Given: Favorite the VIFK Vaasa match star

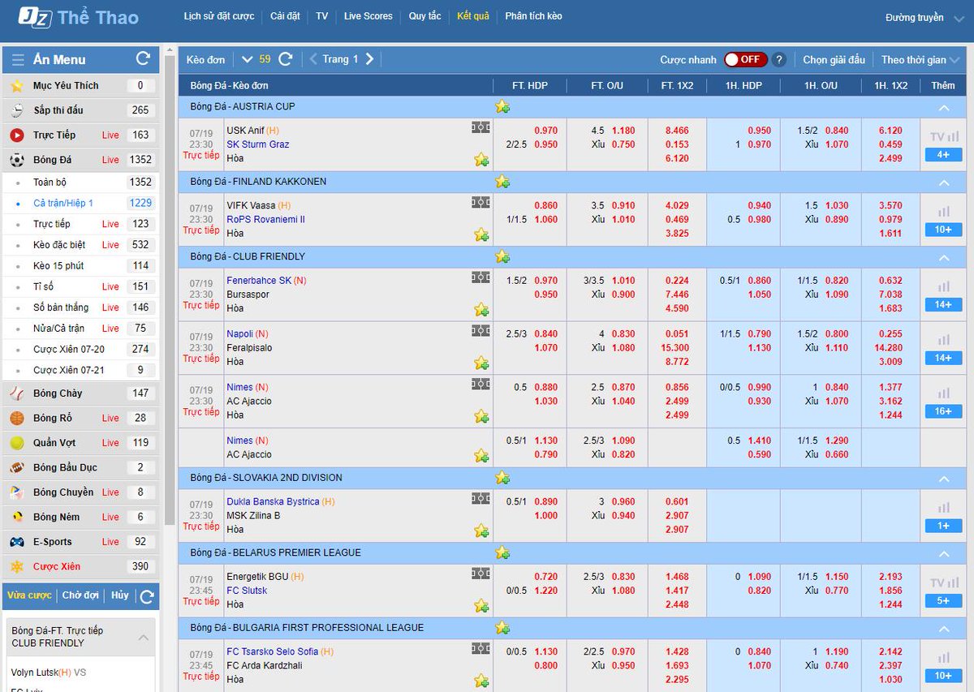Looking at the screenshot, I should tap(482, 234).
